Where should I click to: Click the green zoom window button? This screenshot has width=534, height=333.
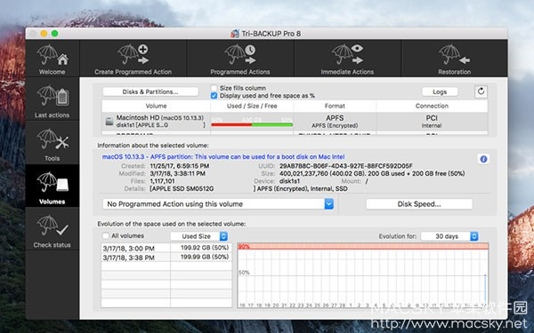[x=54, y=34]
